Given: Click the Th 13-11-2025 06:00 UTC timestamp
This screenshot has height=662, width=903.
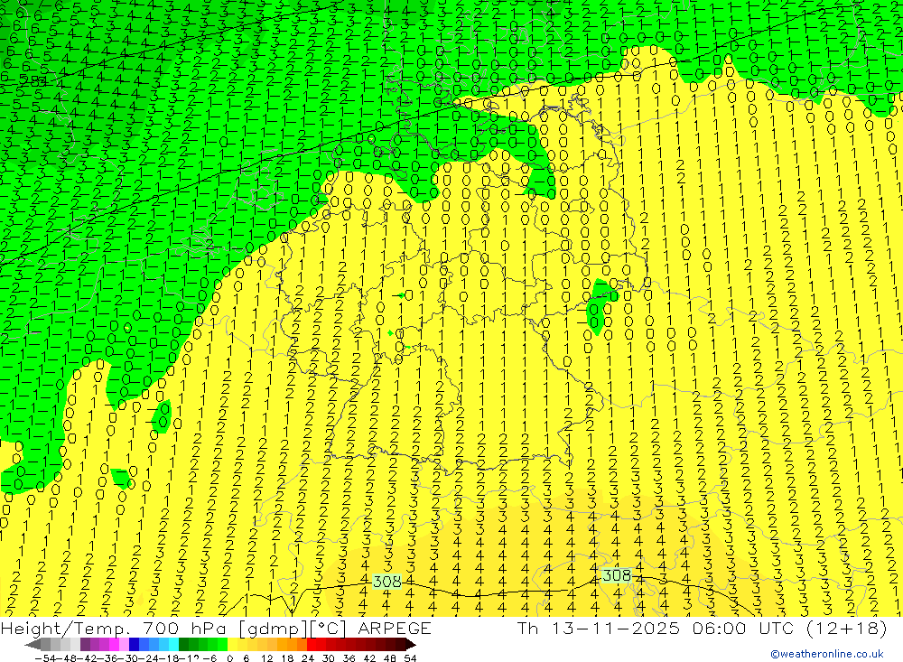Looking at the screenshot, I should [x=702, y=628].
